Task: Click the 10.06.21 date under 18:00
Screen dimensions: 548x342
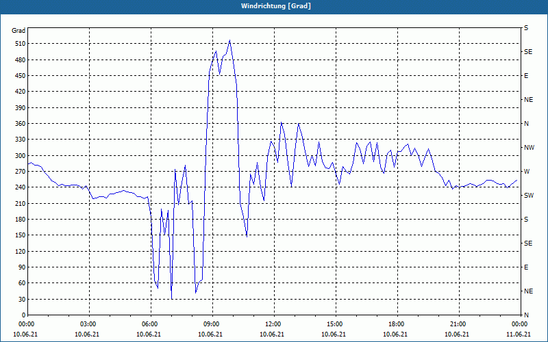Action: click(x=396, y=334)
